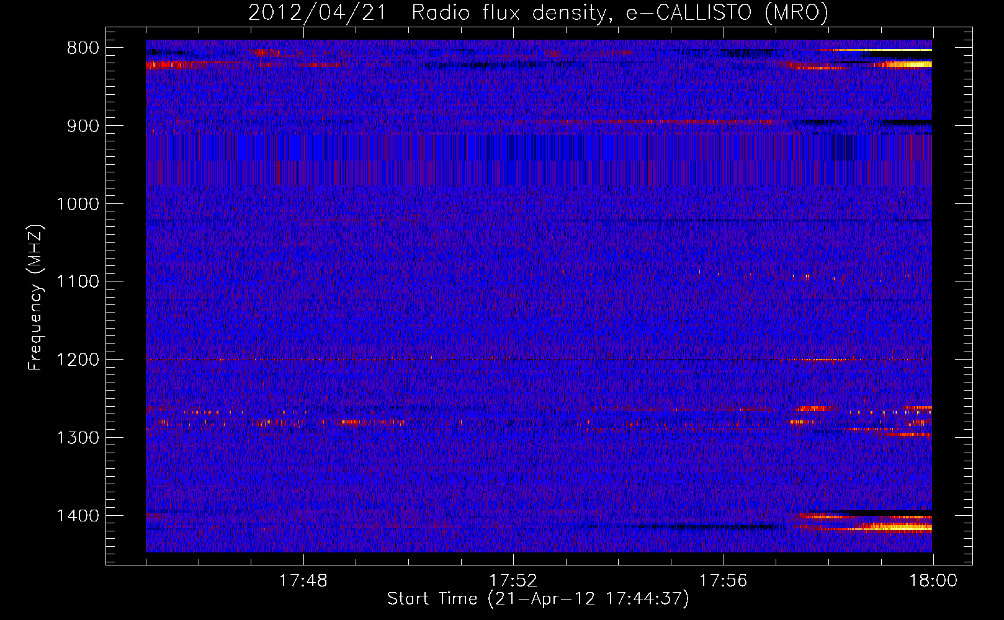Click the 1300 frequency axis label

coord(78,438)
